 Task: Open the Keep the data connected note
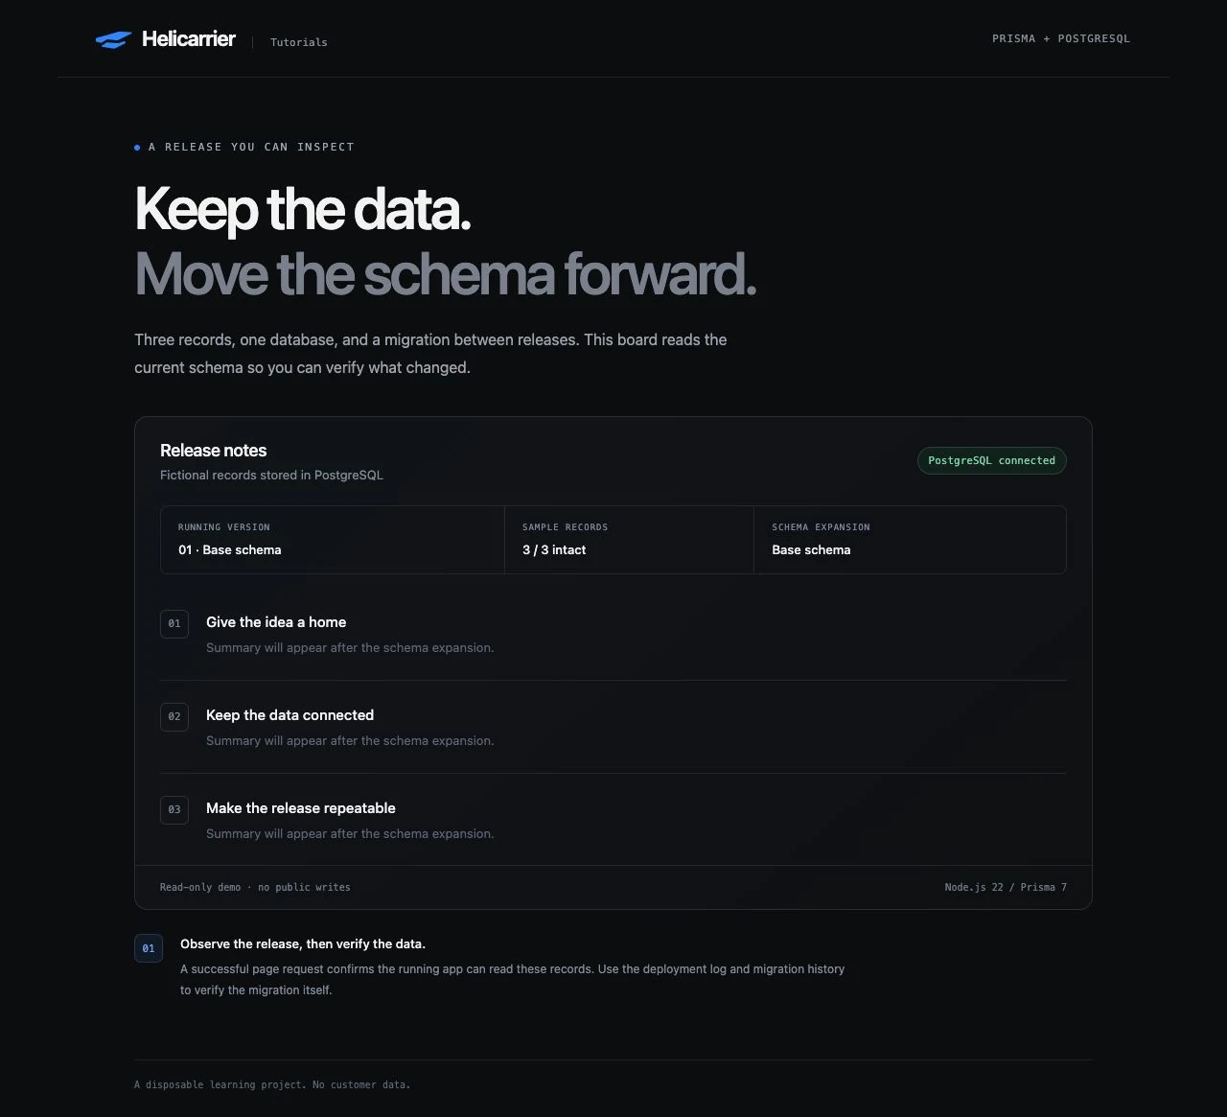tap(289, 715)
